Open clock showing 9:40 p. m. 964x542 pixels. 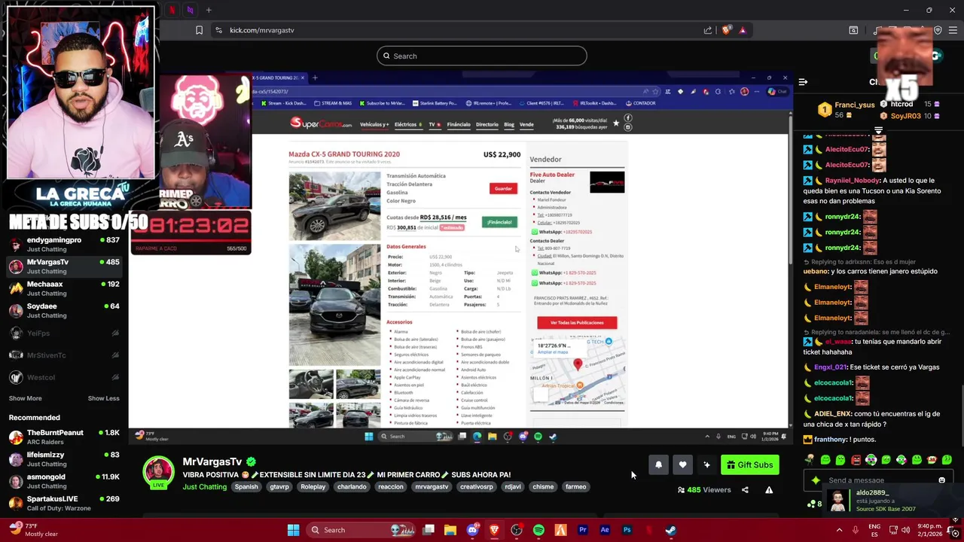[931, 530]
